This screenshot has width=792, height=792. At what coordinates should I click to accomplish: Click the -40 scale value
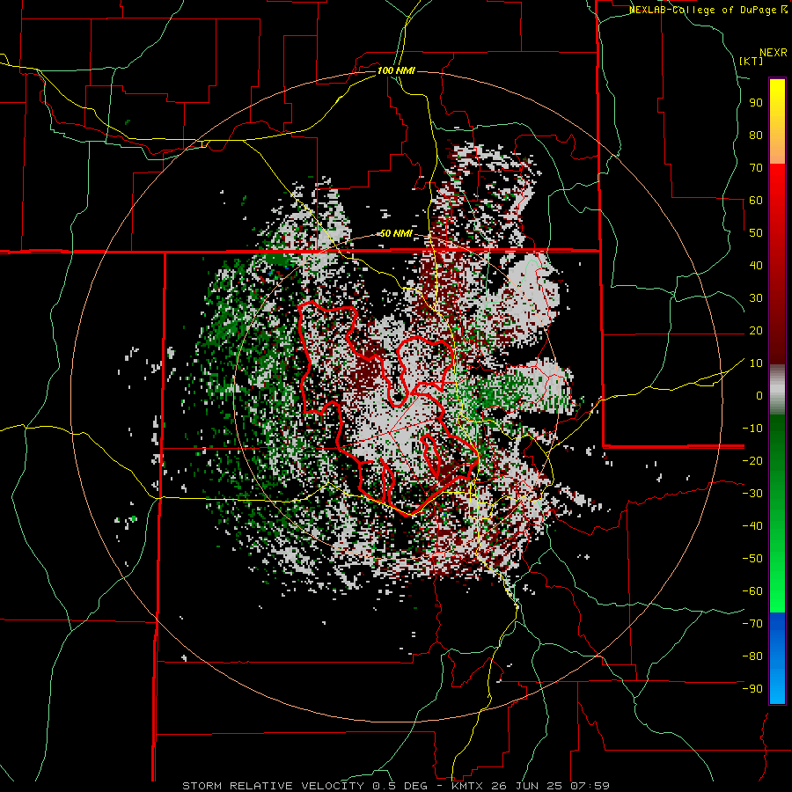(x=752, y=526)
